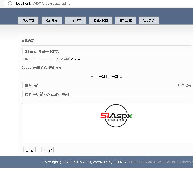Open the CHENZZ'S WINDOWS LIVE BLOG footer link

click(161, 162)
